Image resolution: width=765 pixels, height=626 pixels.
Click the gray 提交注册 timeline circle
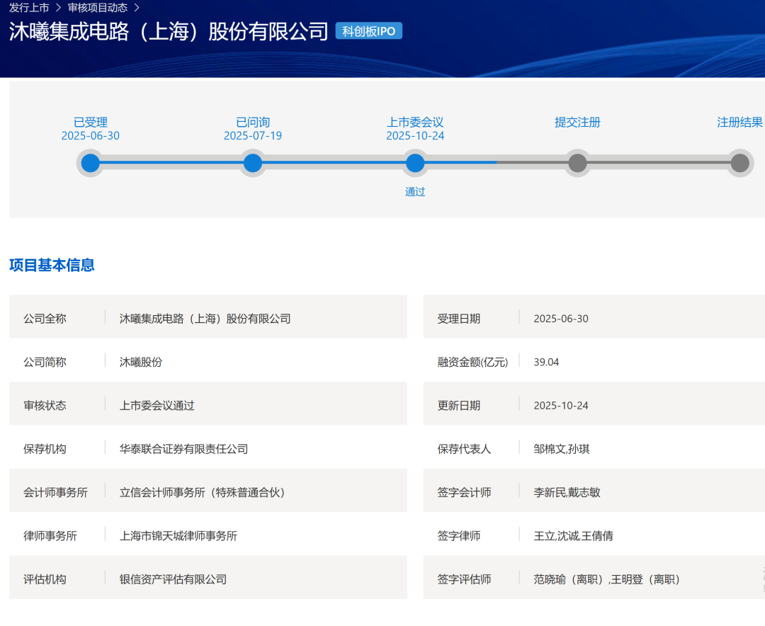577,164
